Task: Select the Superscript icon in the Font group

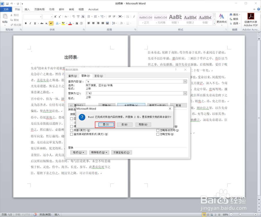Action: pos(51,23)
